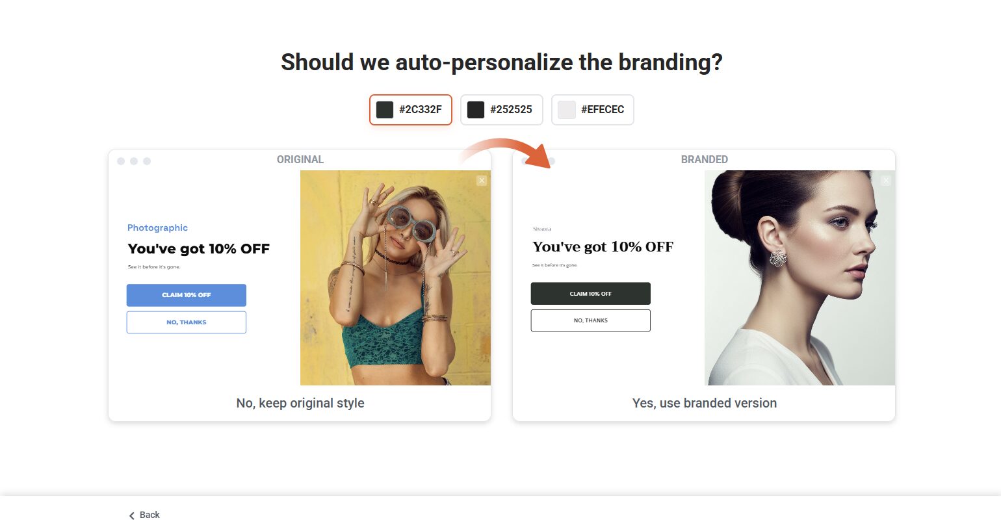Click the blue CLAIM 10% OFF button
Viewport: 1001px width, 531px height.
pos(187,295)
